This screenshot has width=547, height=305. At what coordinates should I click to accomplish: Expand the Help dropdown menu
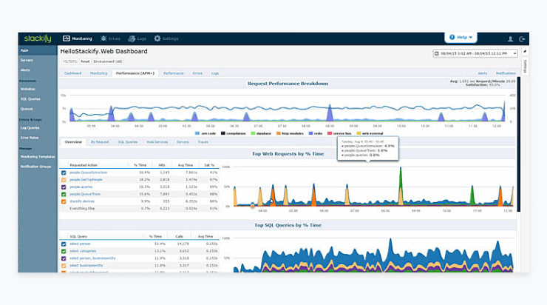[471, 37]
